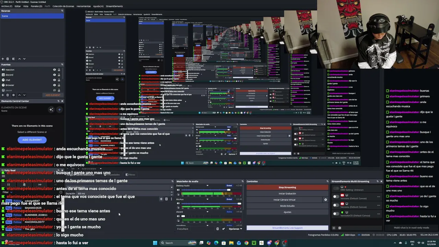The height and width of the screenshot is (247, 439).
Task: Adjust the discord volume slider
Action: (211, 216)
